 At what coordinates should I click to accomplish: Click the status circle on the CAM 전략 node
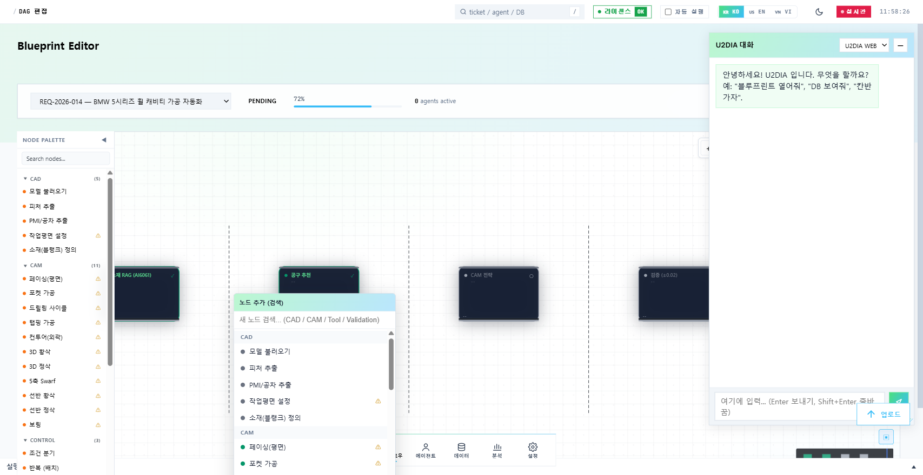pyautogui.click(x=531, y=276)
